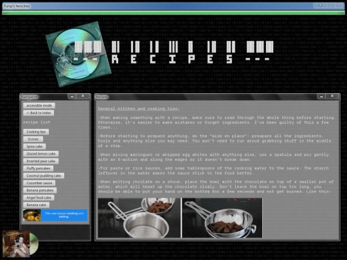Screen dimensions: 347x260
Task: Choose the Coconut pudding cake recipe
Action: click(x=44, y=175)
